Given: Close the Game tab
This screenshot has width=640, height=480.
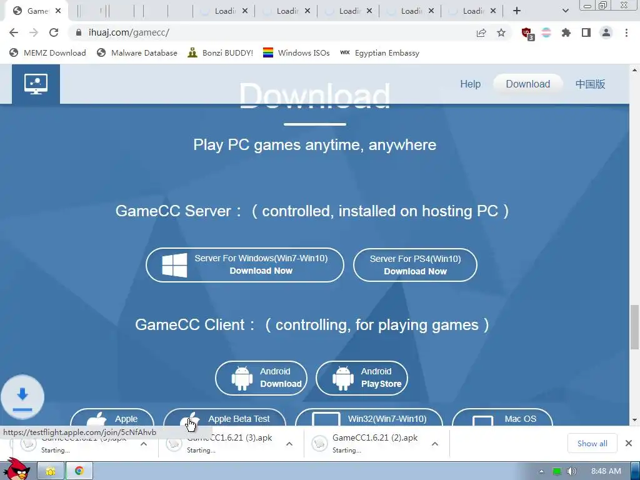Looking at the screenshot, I should [58, 11].
